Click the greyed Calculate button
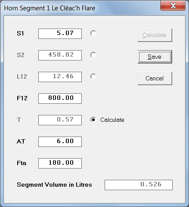This screenshot has width=189, height=207. click(155, 35)
